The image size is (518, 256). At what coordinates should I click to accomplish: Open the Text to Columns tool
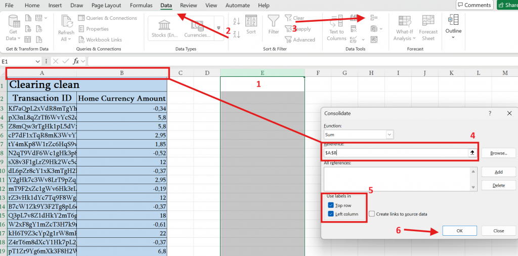(x=336, y=27)
